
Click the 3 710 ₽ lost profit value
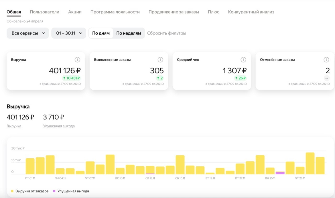(x=54, y=117)
